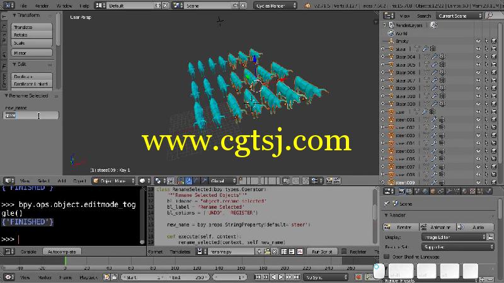The image size is (504, 283).
Task: Expand the Steer.009 outliner row
Action: pyautogui.click(x=383, y=88)
